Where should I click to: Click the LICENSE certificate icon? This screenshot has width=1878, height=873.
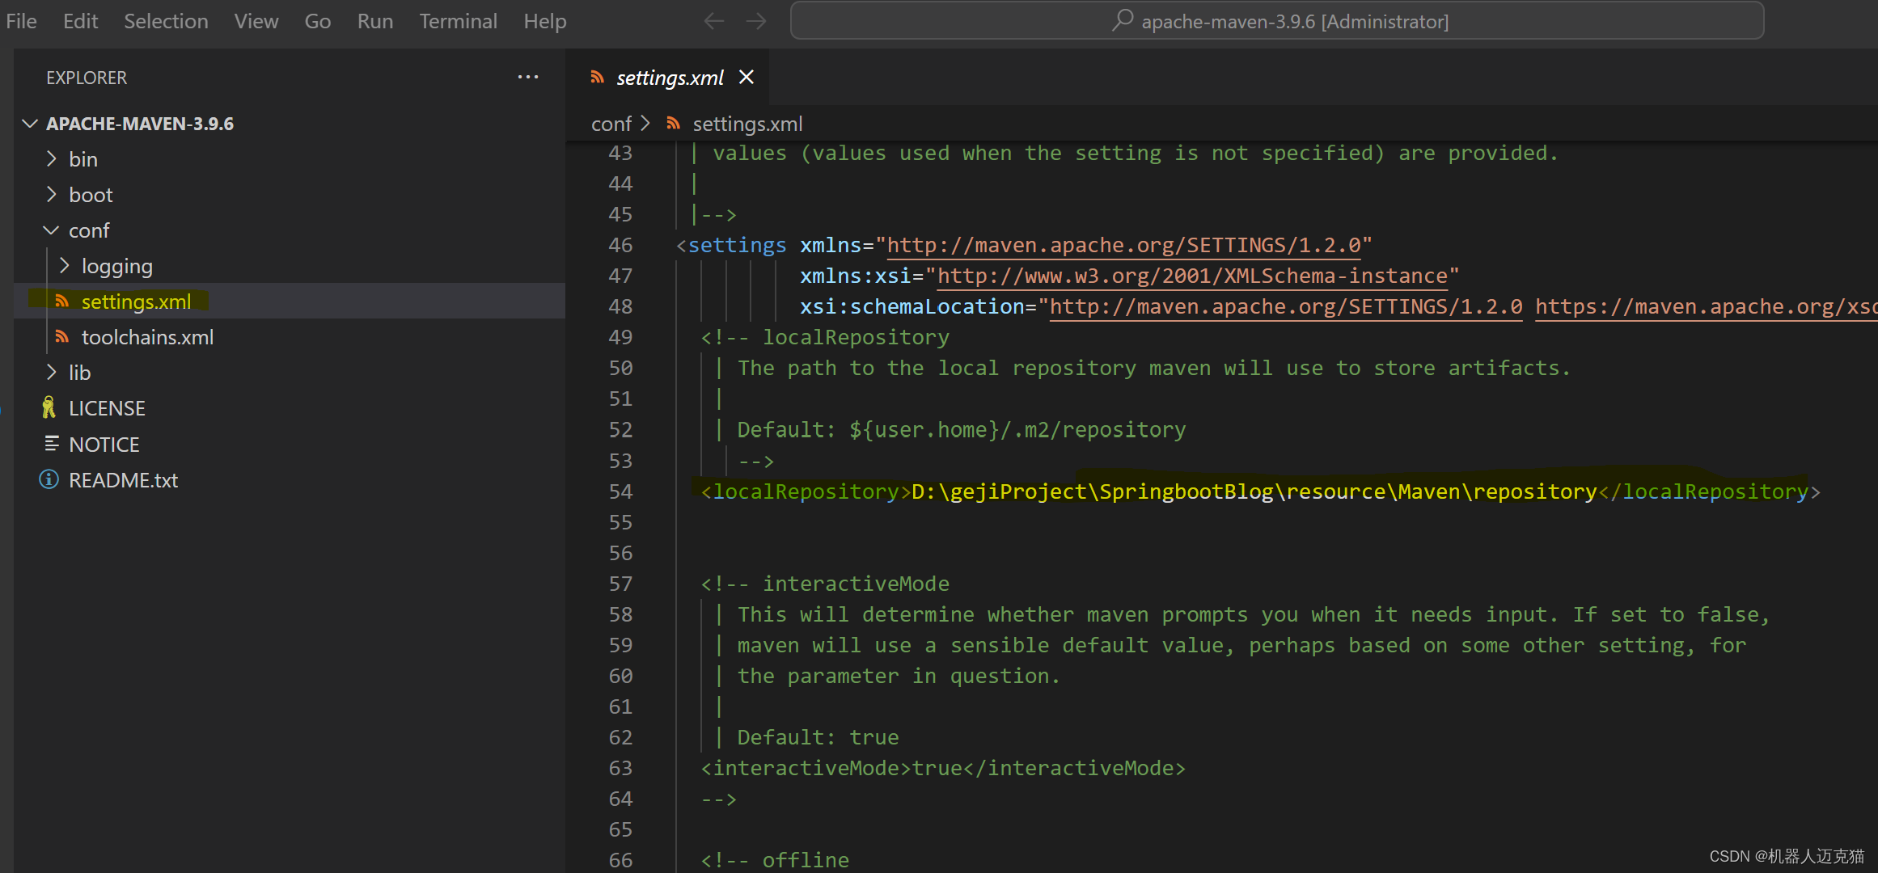49,407
